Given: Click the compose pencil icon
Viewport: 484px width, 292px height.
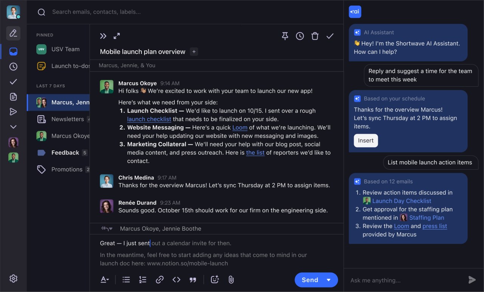Looking at the screenshot, I should coord(13,33).
